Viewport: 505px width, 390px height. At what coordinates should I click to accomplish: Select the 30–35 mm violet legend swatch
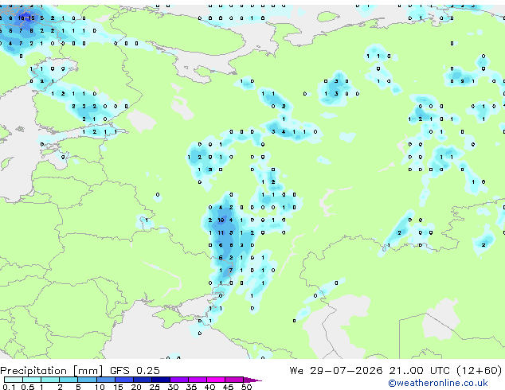pos(178,380)
